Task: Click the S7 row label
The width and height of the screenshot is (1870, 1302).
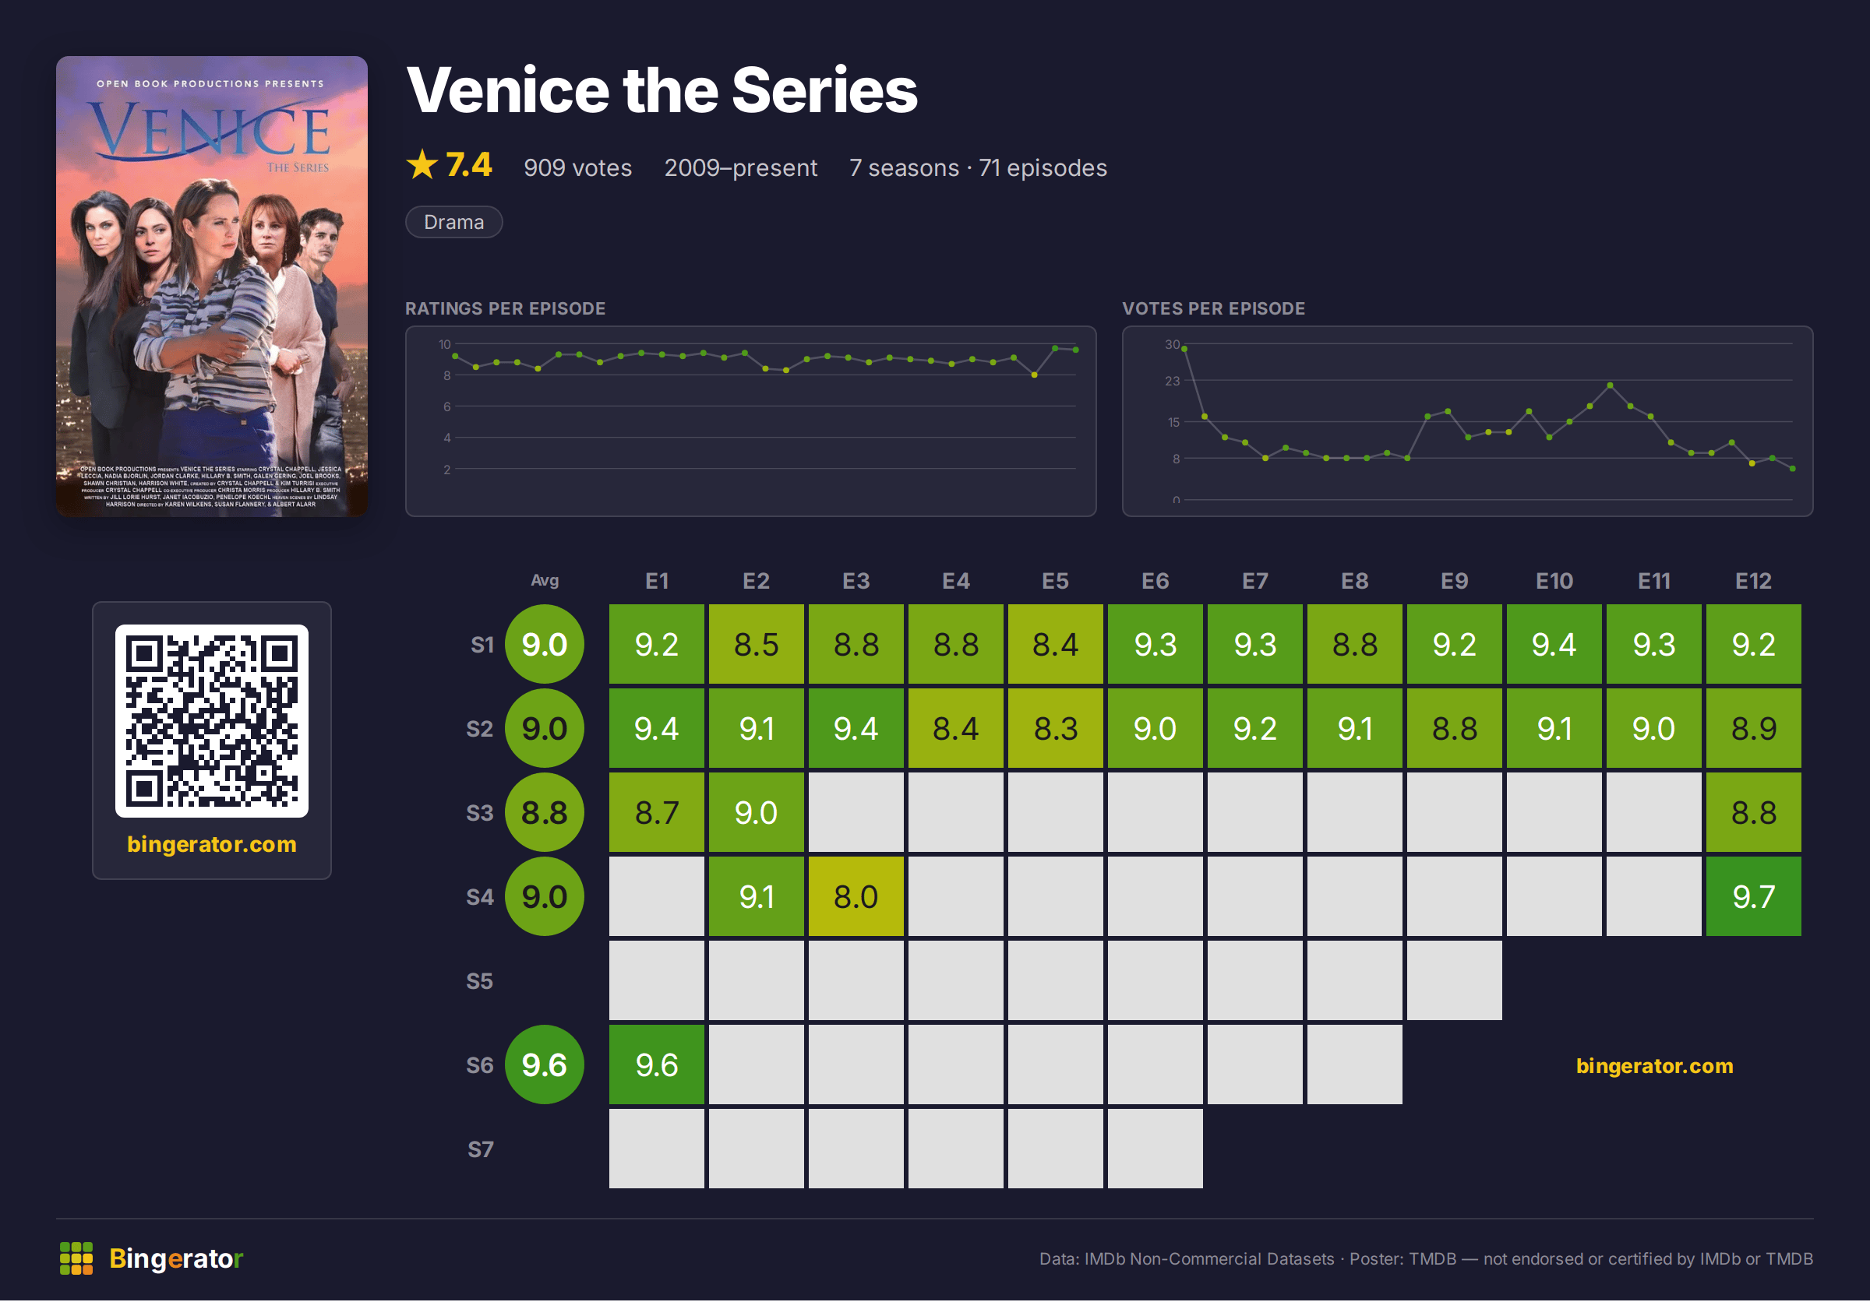Action: (480, 1150)
